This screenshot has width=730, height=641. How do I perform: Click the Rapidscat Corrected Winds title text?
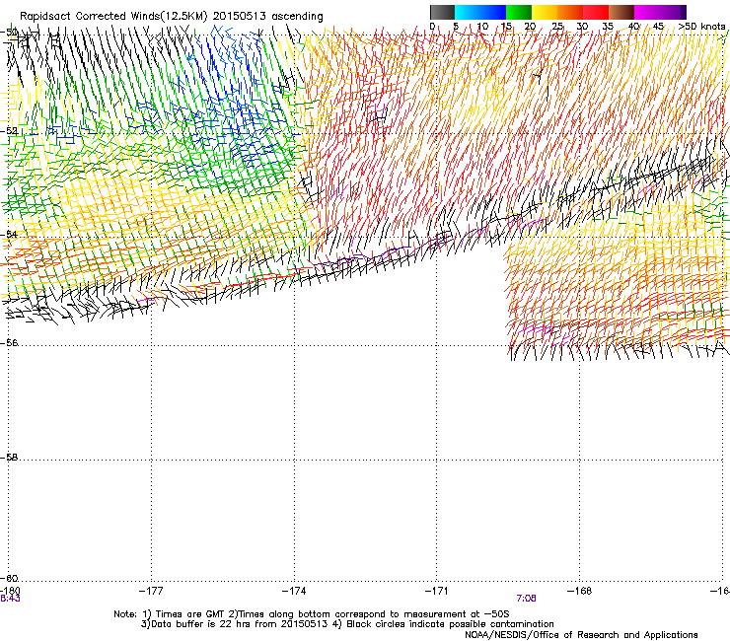coord(172,16)
